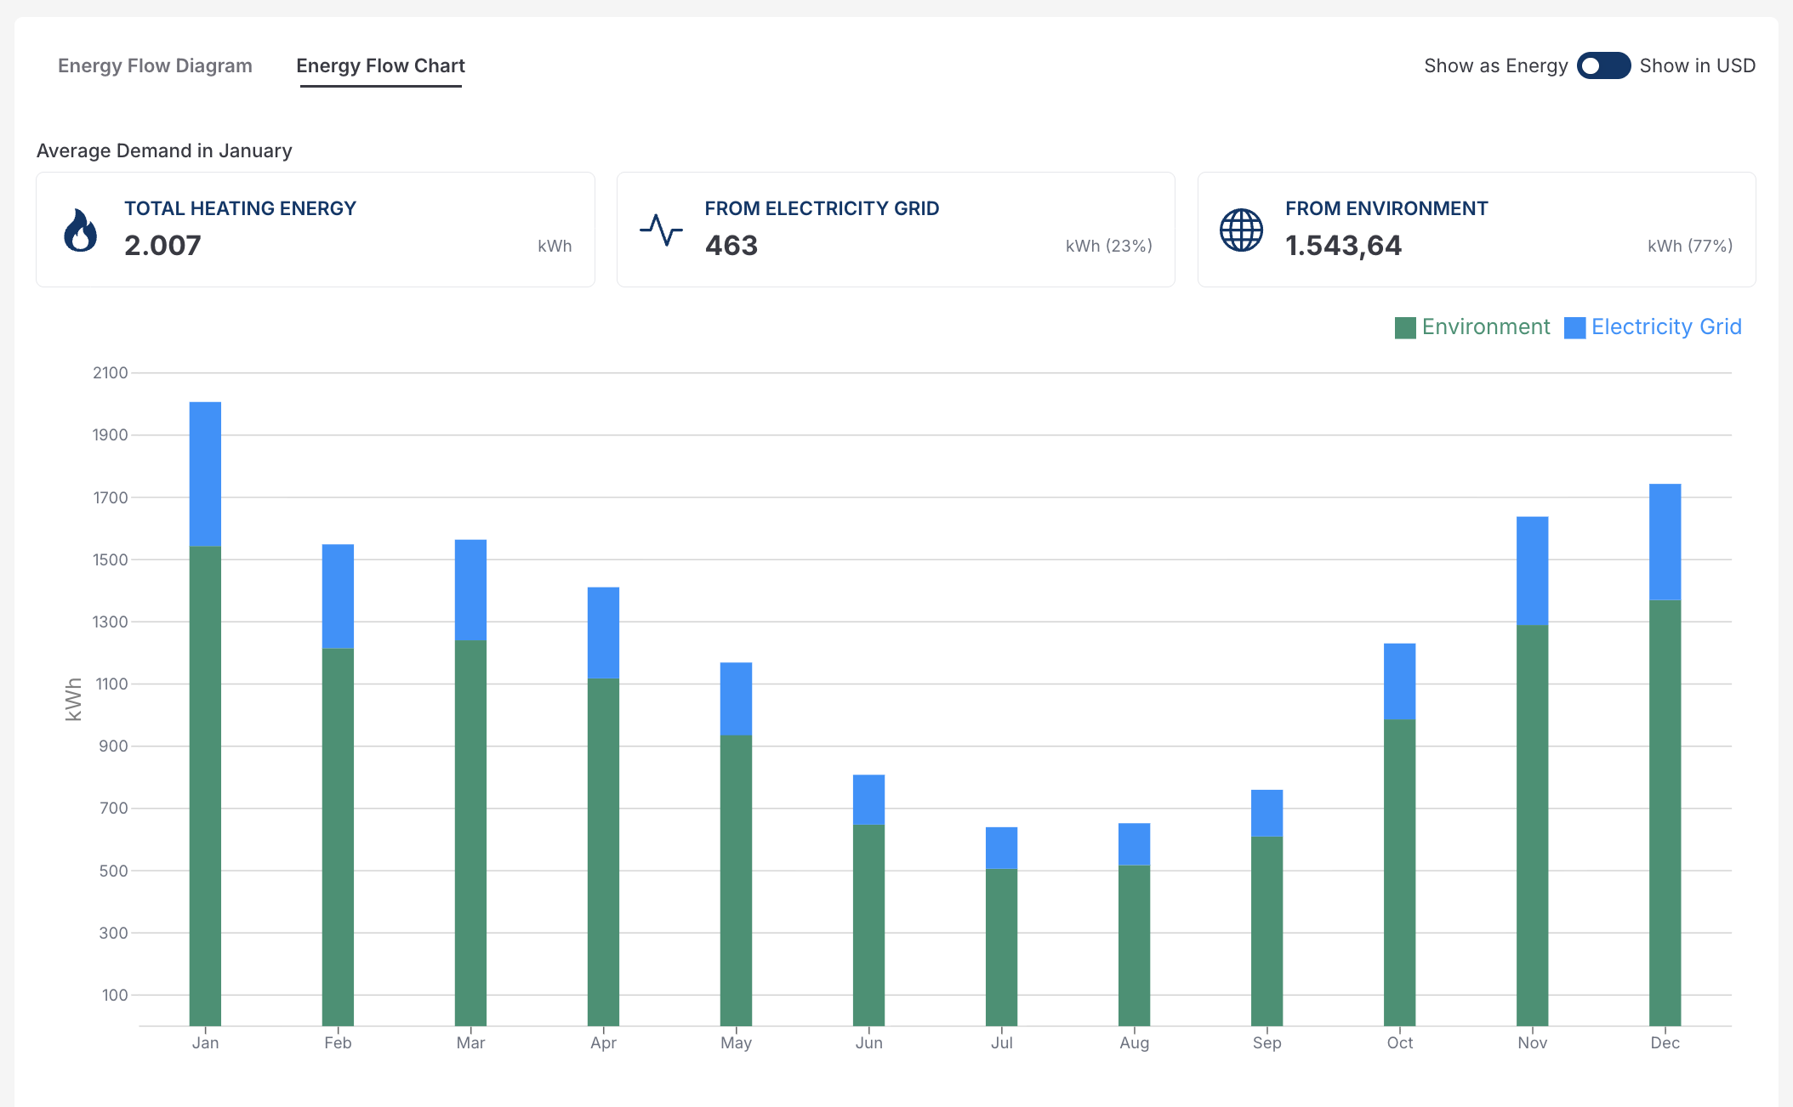This screenshot has height=1107, width=1793.
Task: Hide the Environment series via legend label
Action: pos(1485,327)
